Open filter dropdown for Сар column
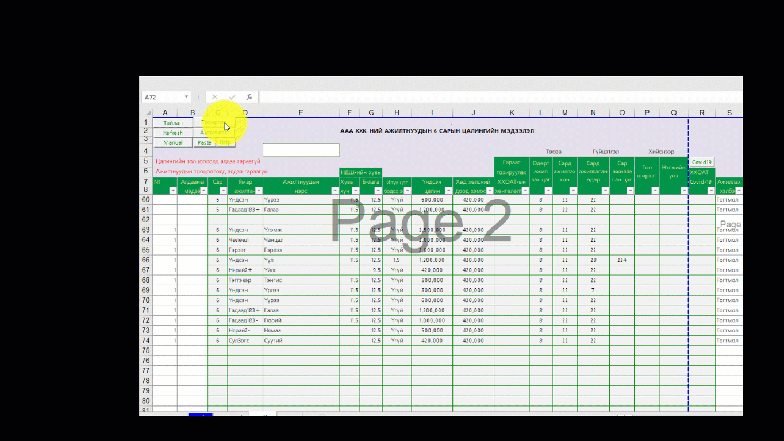This screenshot has height=441, width=784. (223, 191)
